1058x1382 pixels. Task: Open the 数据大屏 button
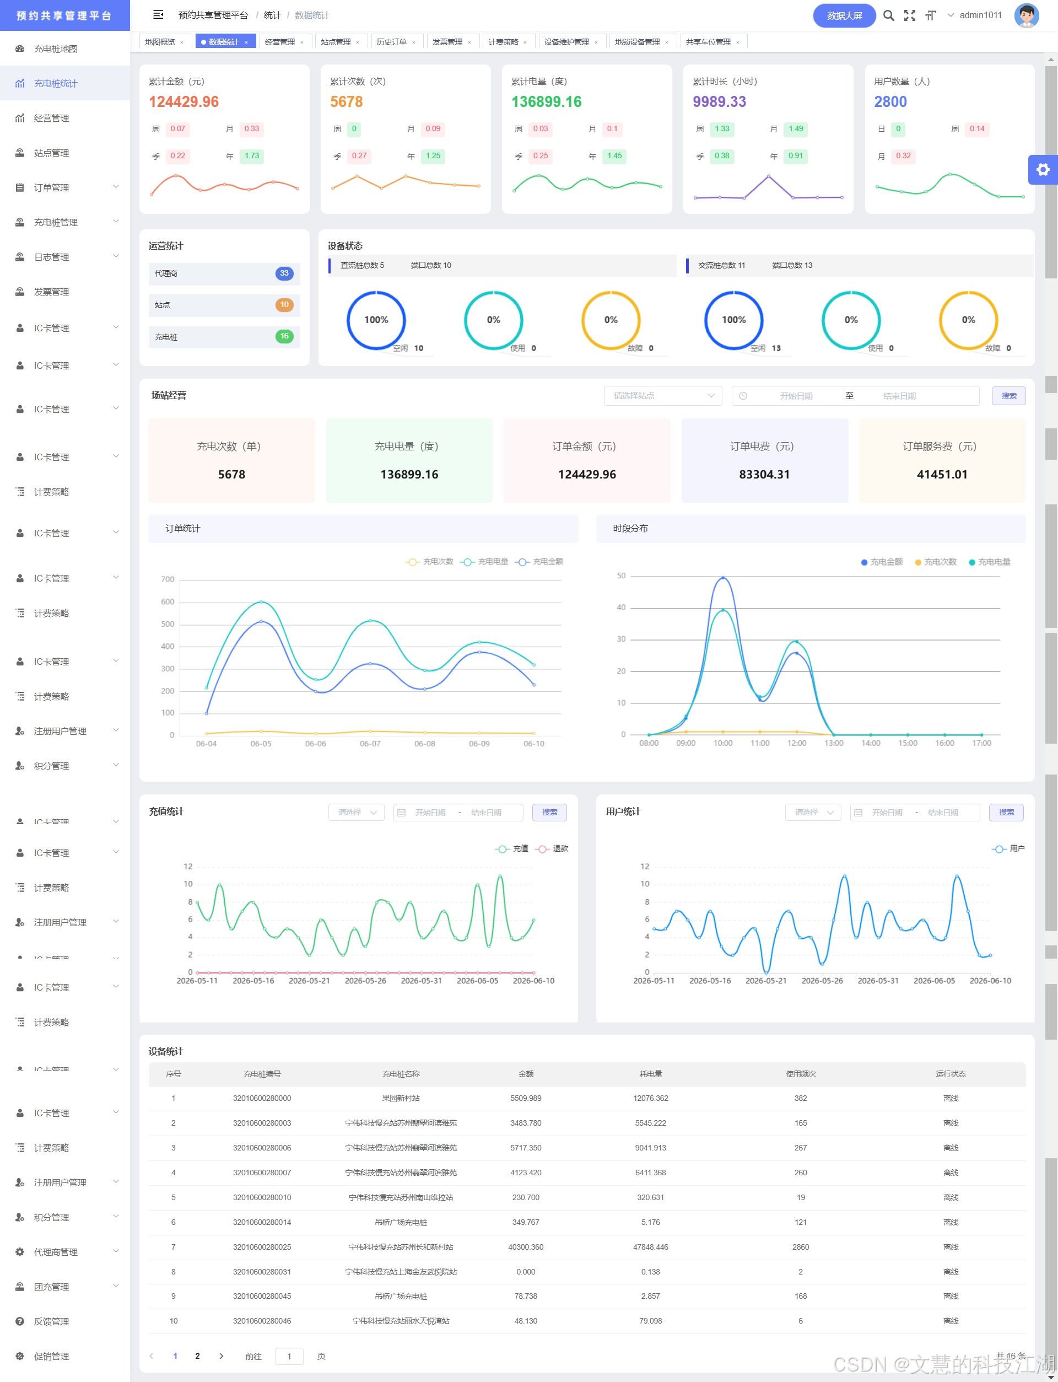pos(844,16)
